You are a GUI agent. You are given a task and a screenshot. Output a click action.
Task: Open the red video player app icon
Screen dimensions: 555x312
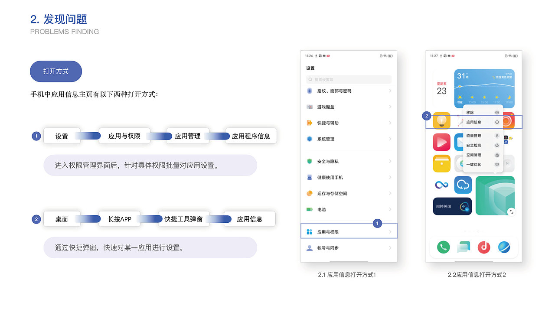point(441,142)
